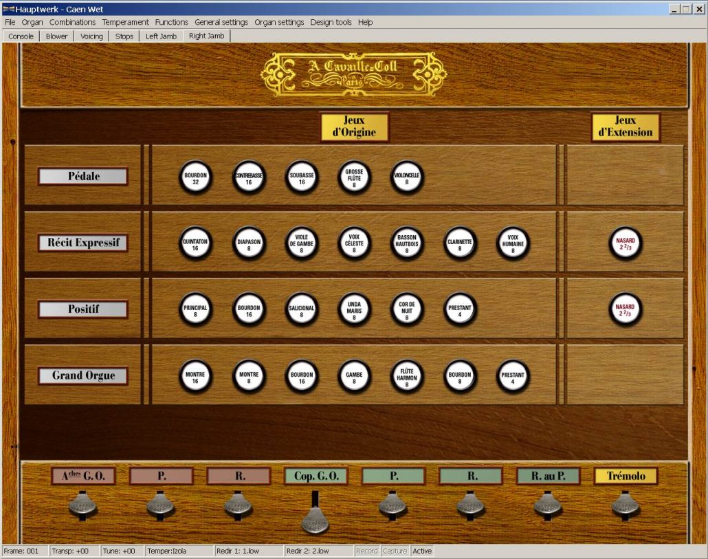Click the Frame: 001 status field
Viewport: 708px width, 559px height.
[25, 551]
